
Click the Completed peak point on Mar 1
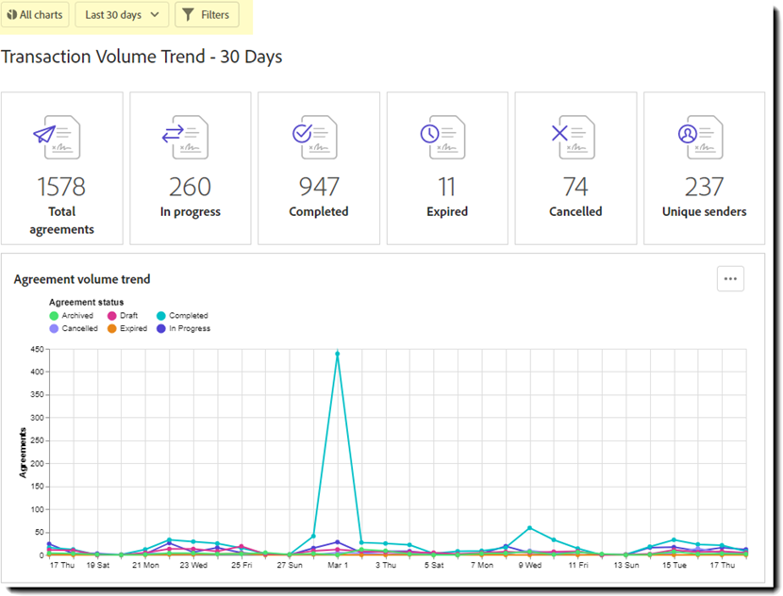coord(337,354)
